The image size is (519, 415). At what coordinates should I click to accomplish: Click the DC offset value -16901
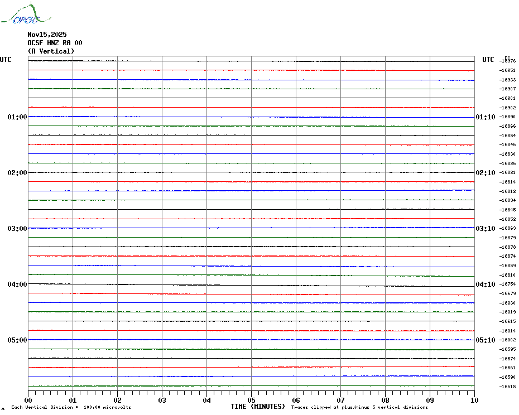[507, 98]
